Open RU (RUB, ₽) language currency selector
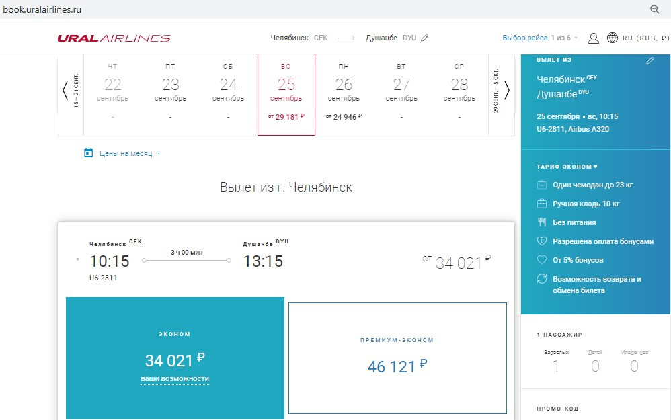Viewport: 671px width, 420px height. pos(645,38)
